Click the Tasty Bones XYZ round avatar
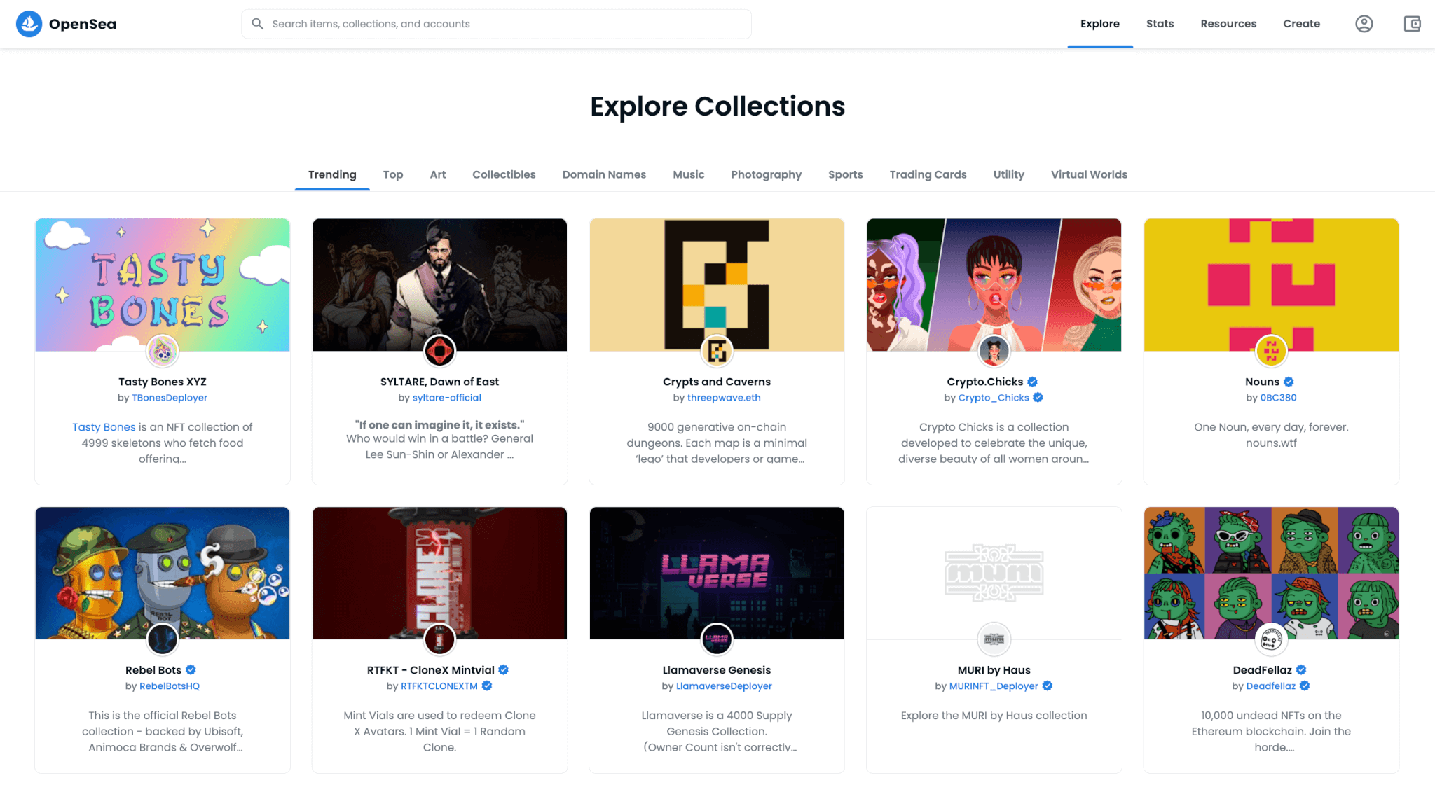 click(x=163, y=351)
